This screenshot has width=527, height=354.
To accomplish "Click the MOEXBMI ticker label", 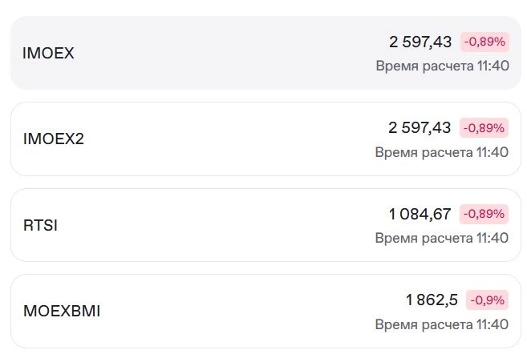I will point(62,311).
